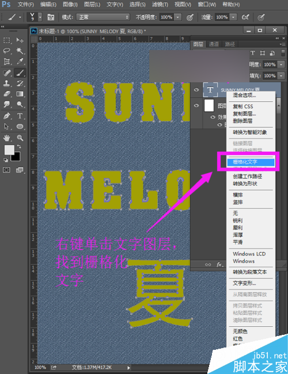Open layer opacity dropdown in Layers panel

[281, 64]
